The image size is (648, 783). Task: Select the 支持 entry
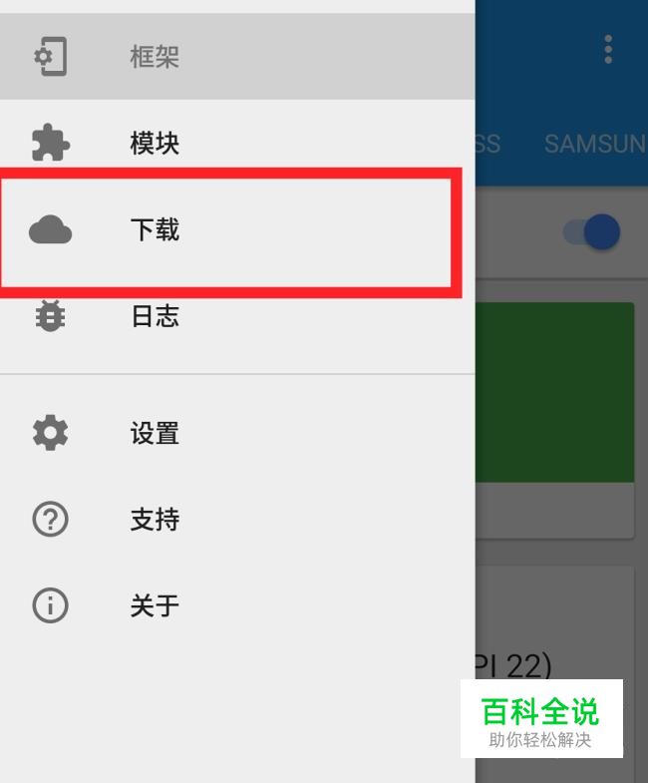237,520
